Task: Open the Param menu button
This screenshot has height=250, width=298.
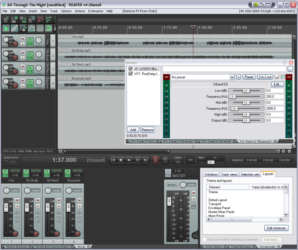Action: 249,77
